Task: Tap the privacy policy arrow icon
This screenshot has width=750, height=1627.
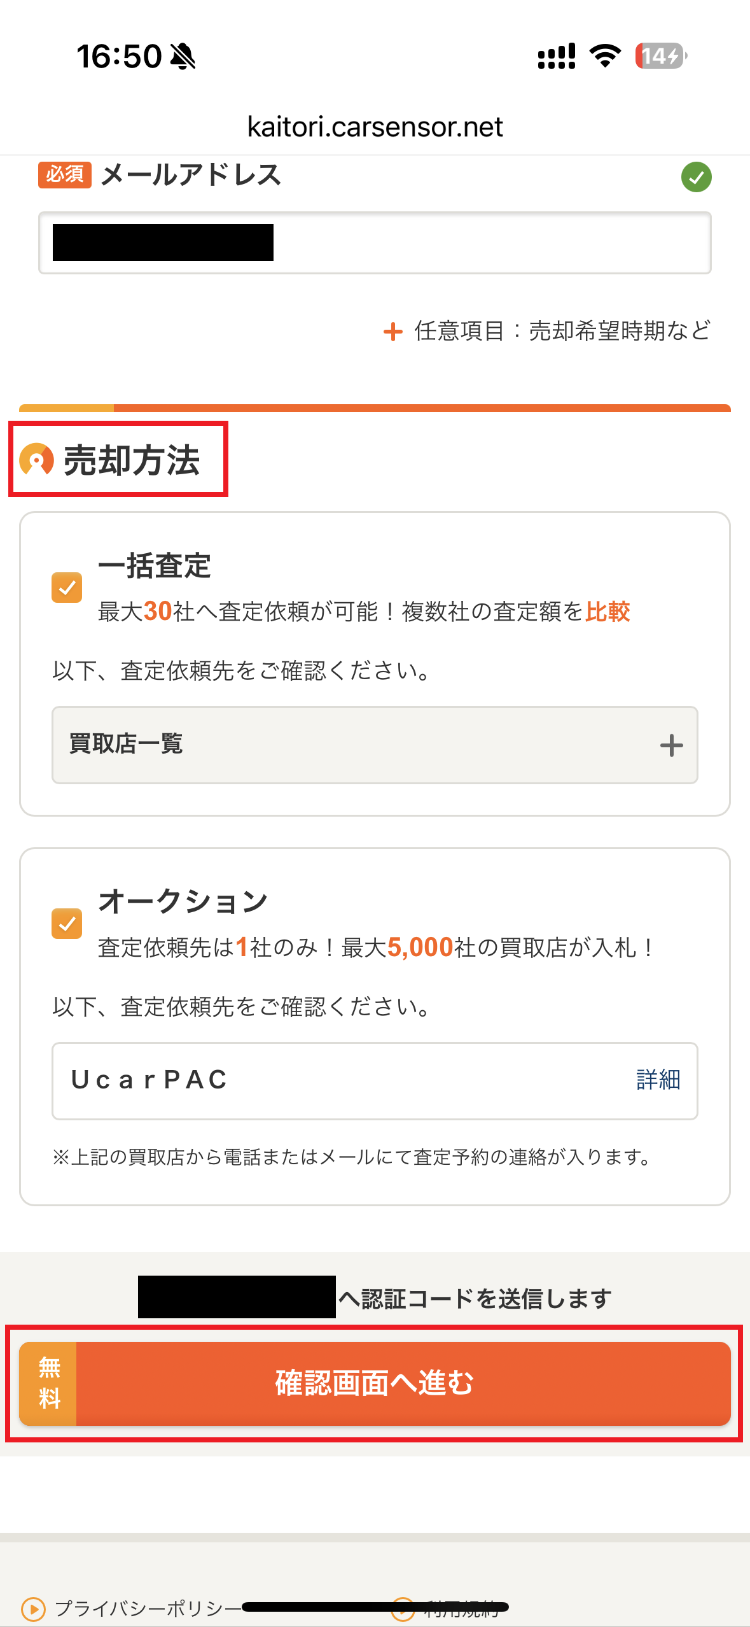Action: click(34, 1609)
